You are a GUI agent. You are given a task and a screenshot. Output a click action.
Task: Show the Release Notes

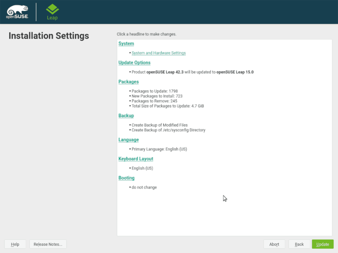click(48, 244)
